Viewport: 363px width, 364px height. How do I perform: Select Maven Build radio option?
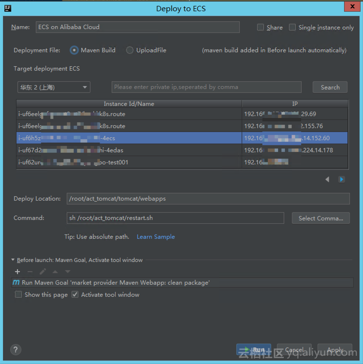point(74,50)
